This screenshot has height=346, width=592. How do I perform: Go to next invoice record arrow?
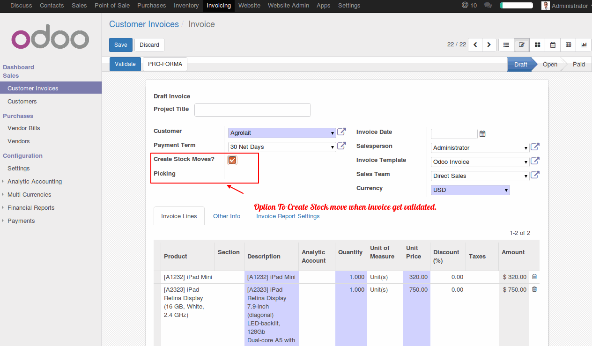coord(489,45)
